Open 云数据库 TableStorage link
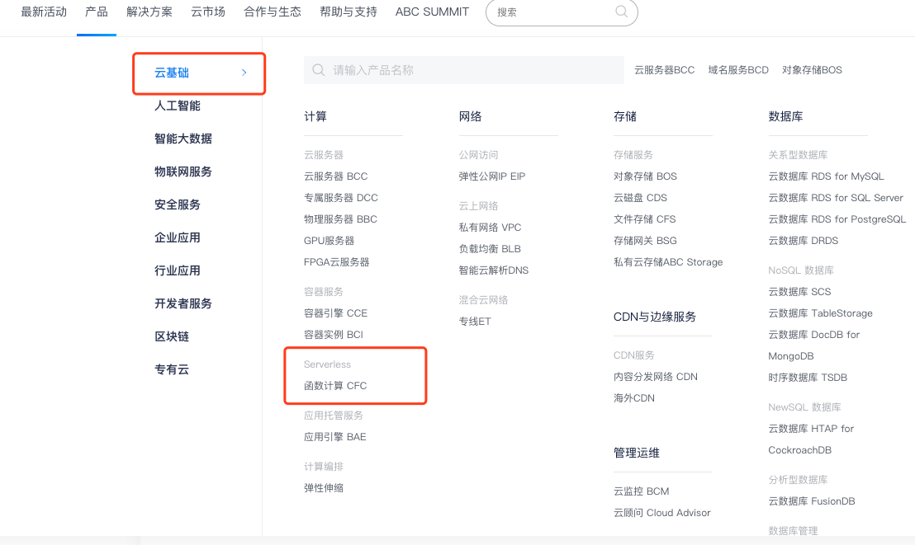The width and height of the screenshot is (915, 545). coord(821,313)
